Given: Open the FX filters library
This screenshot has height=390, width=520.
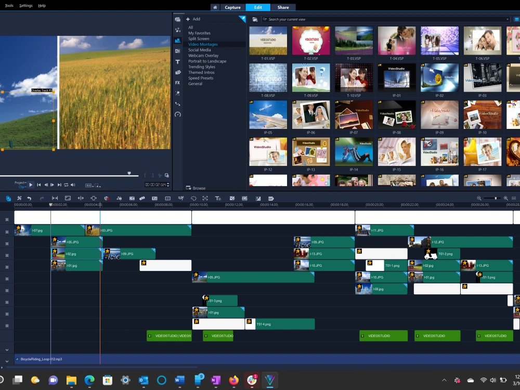Looking at the screenshot, I should pos(178,83).
